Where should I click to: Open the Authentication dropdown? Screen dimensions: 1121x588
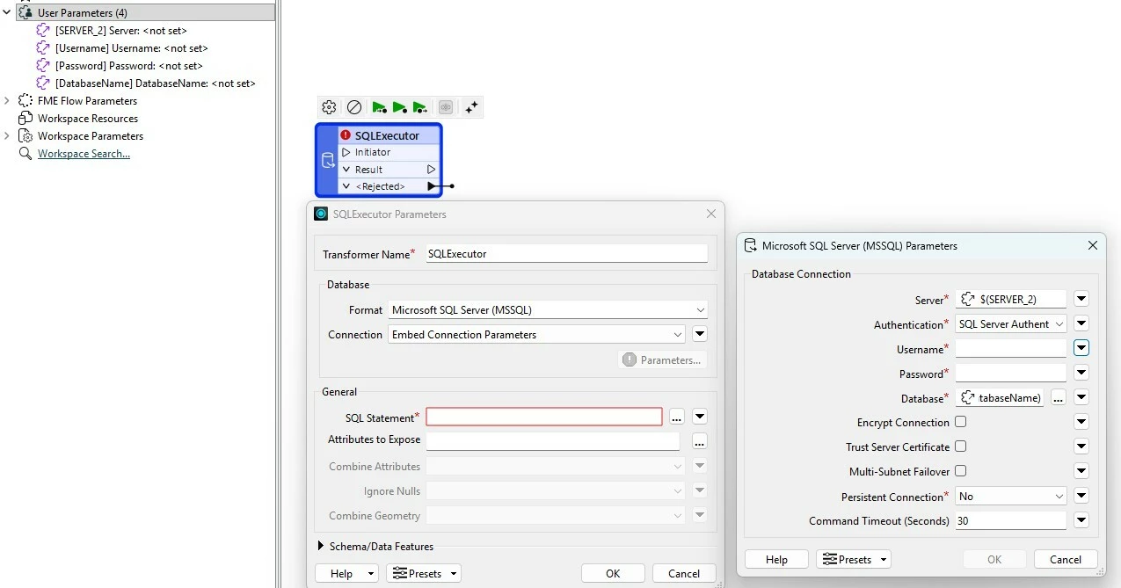click(x=1011, y=323)
